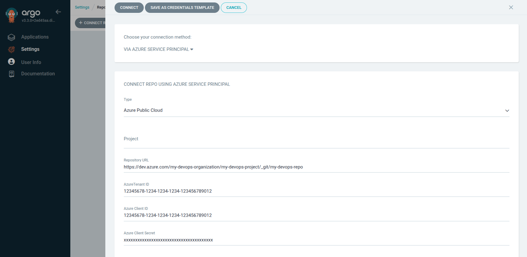Viewport: 527px width, 257px height.
Task: Cancel the repository connection form
Action: pyautogui.click(x=234, y=8)
